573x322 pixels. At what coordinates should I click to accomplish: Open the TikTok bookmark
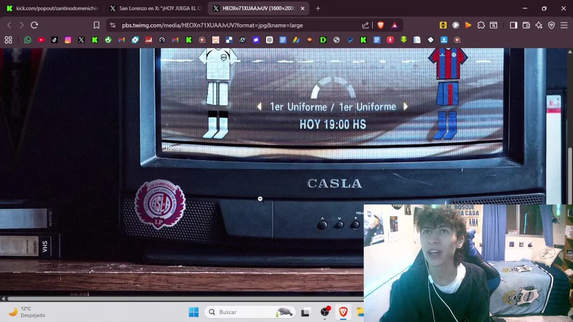tap(55, 40)
